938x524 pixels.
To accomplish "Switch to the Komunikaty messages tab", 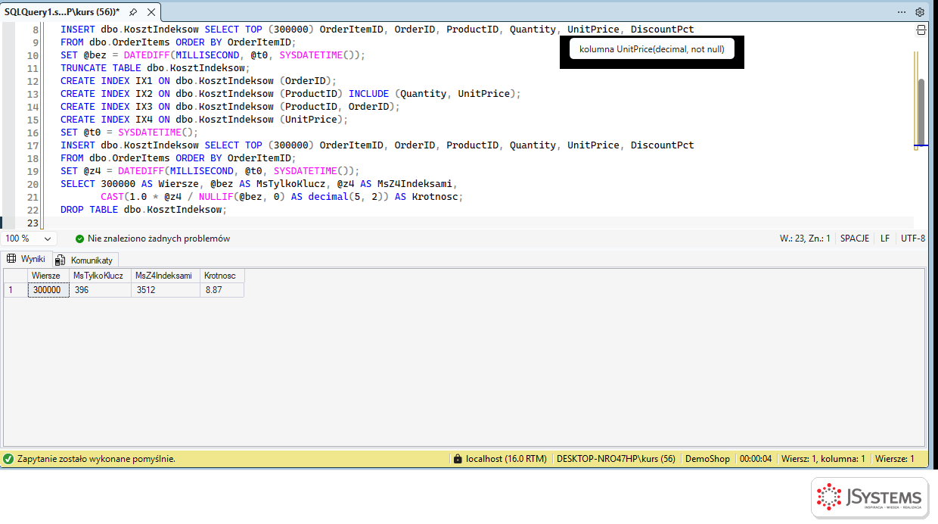I will pyautogui.click(x=85, y=260).
